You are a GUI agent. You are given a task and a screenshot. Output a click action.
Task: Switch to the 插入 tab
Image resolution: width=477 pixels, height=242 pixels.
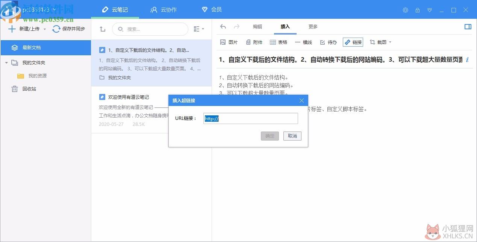point(285,27)
